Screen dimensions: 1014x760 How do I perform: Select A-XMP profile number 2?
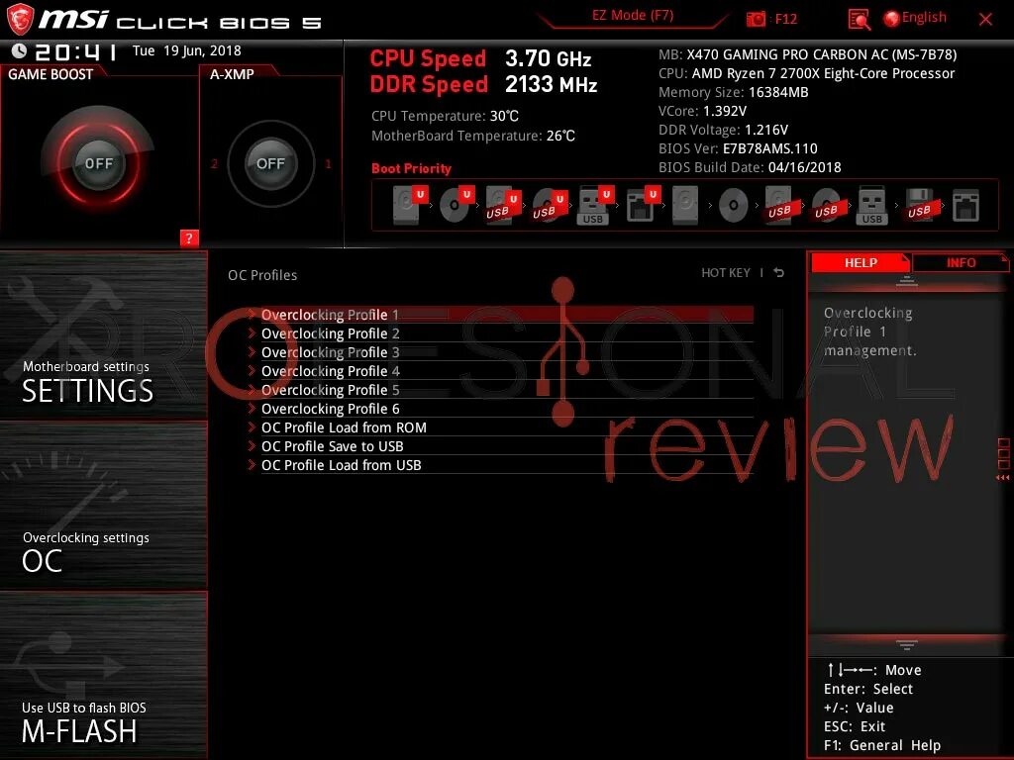click(x=214, y=164)
